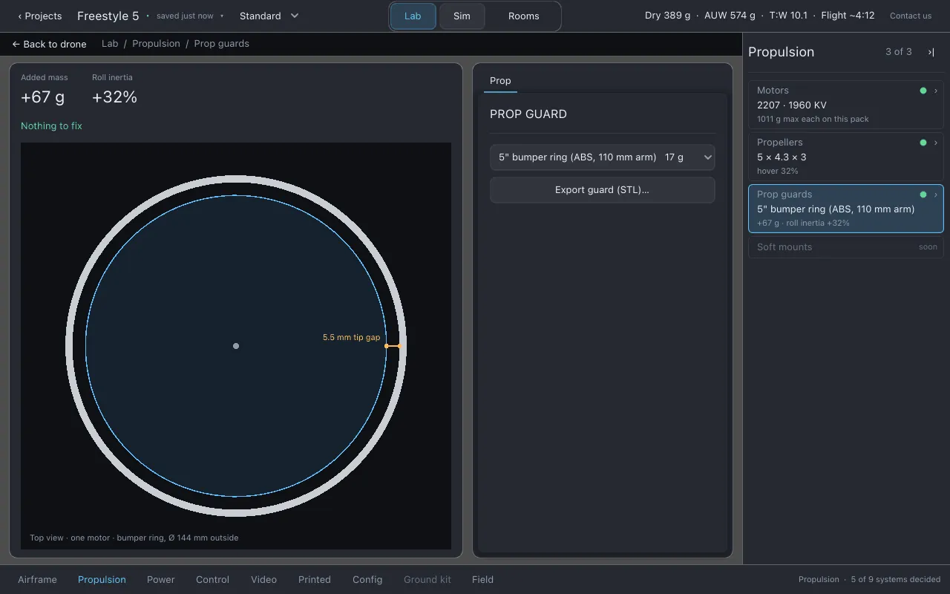This screenshot has height=594, width=950.
Task: Open the Standard preset dropdown
Action: pos(269,16)
